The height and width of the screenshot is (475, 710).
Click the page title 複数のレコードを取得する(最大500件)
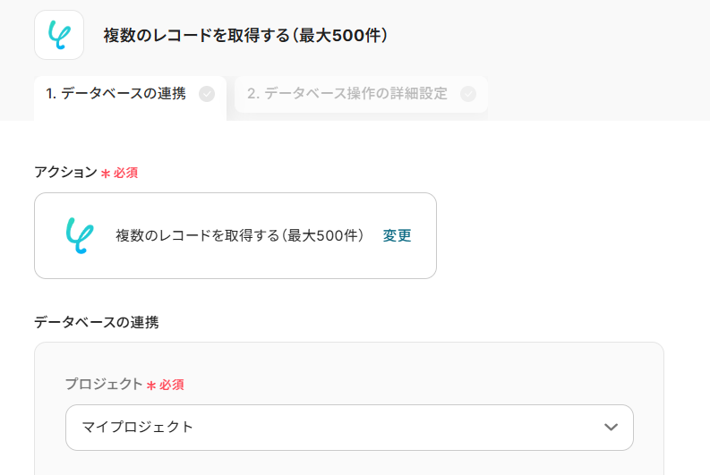245,36
